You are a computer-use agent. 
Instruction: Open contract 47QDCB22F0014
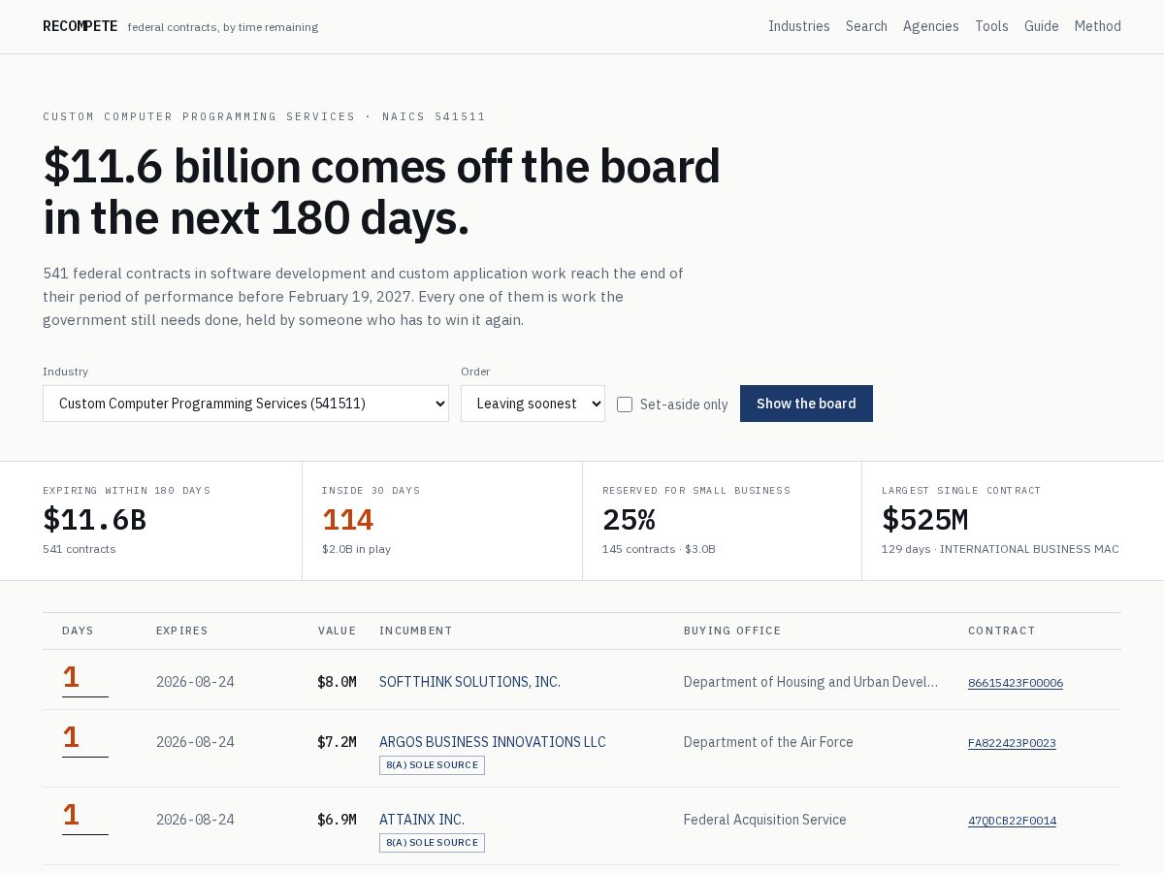pyautogui.click(x=1012, y=821)
